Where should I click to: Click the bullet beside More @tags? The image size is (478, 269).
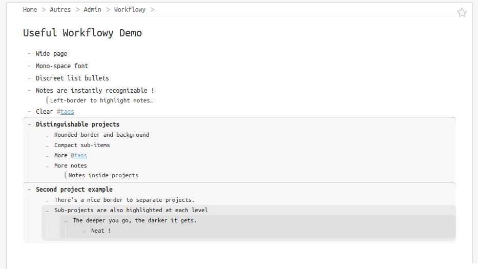coord(48,156)
